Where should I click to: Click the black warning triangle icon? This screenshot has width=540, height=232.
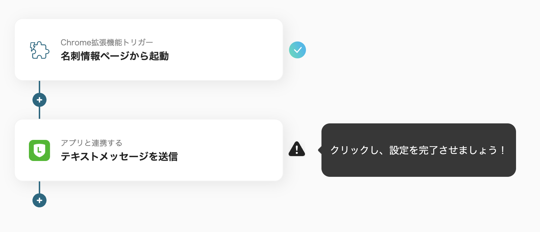(x=297, y=149)
